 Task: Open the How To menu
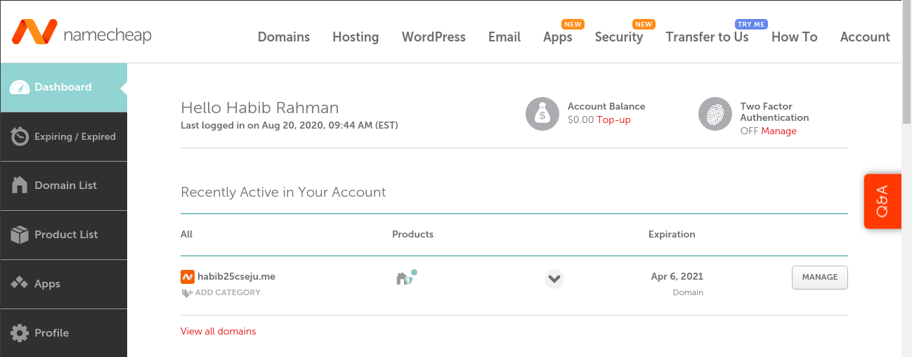click(795, 37)
